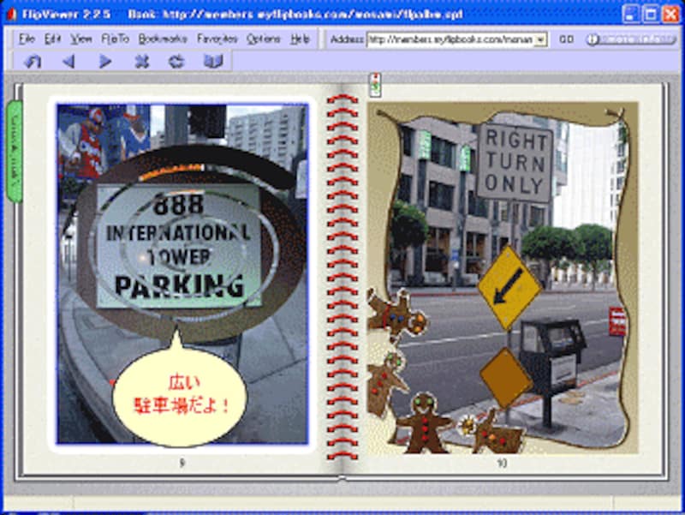Open the FlipTo menu
685x515 pixels.
pos(115,39)
